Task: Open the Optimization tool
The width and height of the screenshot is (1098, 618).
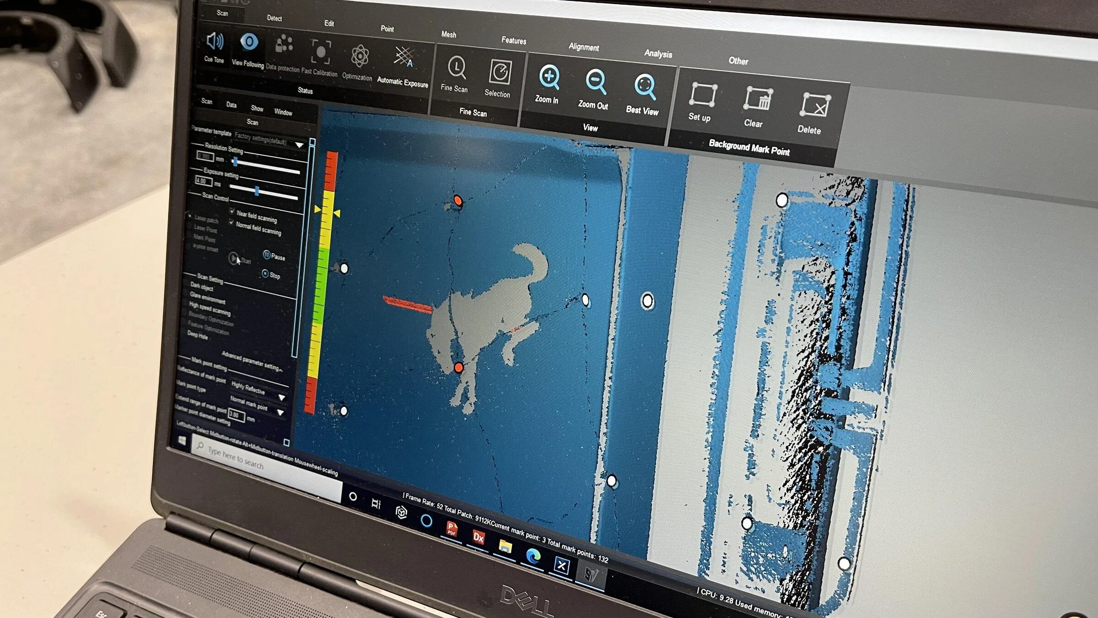Action: point(360,56)
